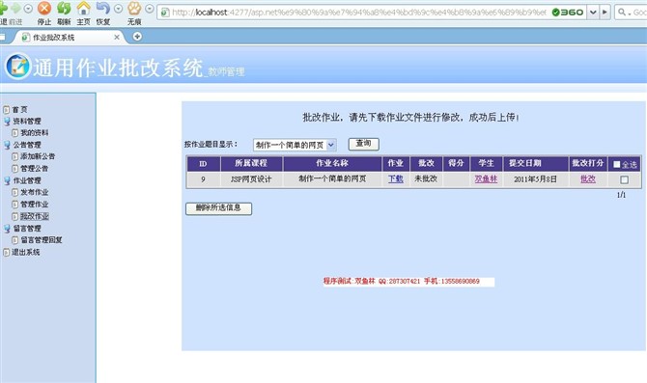Close the 作业批改系统 tab
The image size is (647, 383).
click(x=117, y=37)
